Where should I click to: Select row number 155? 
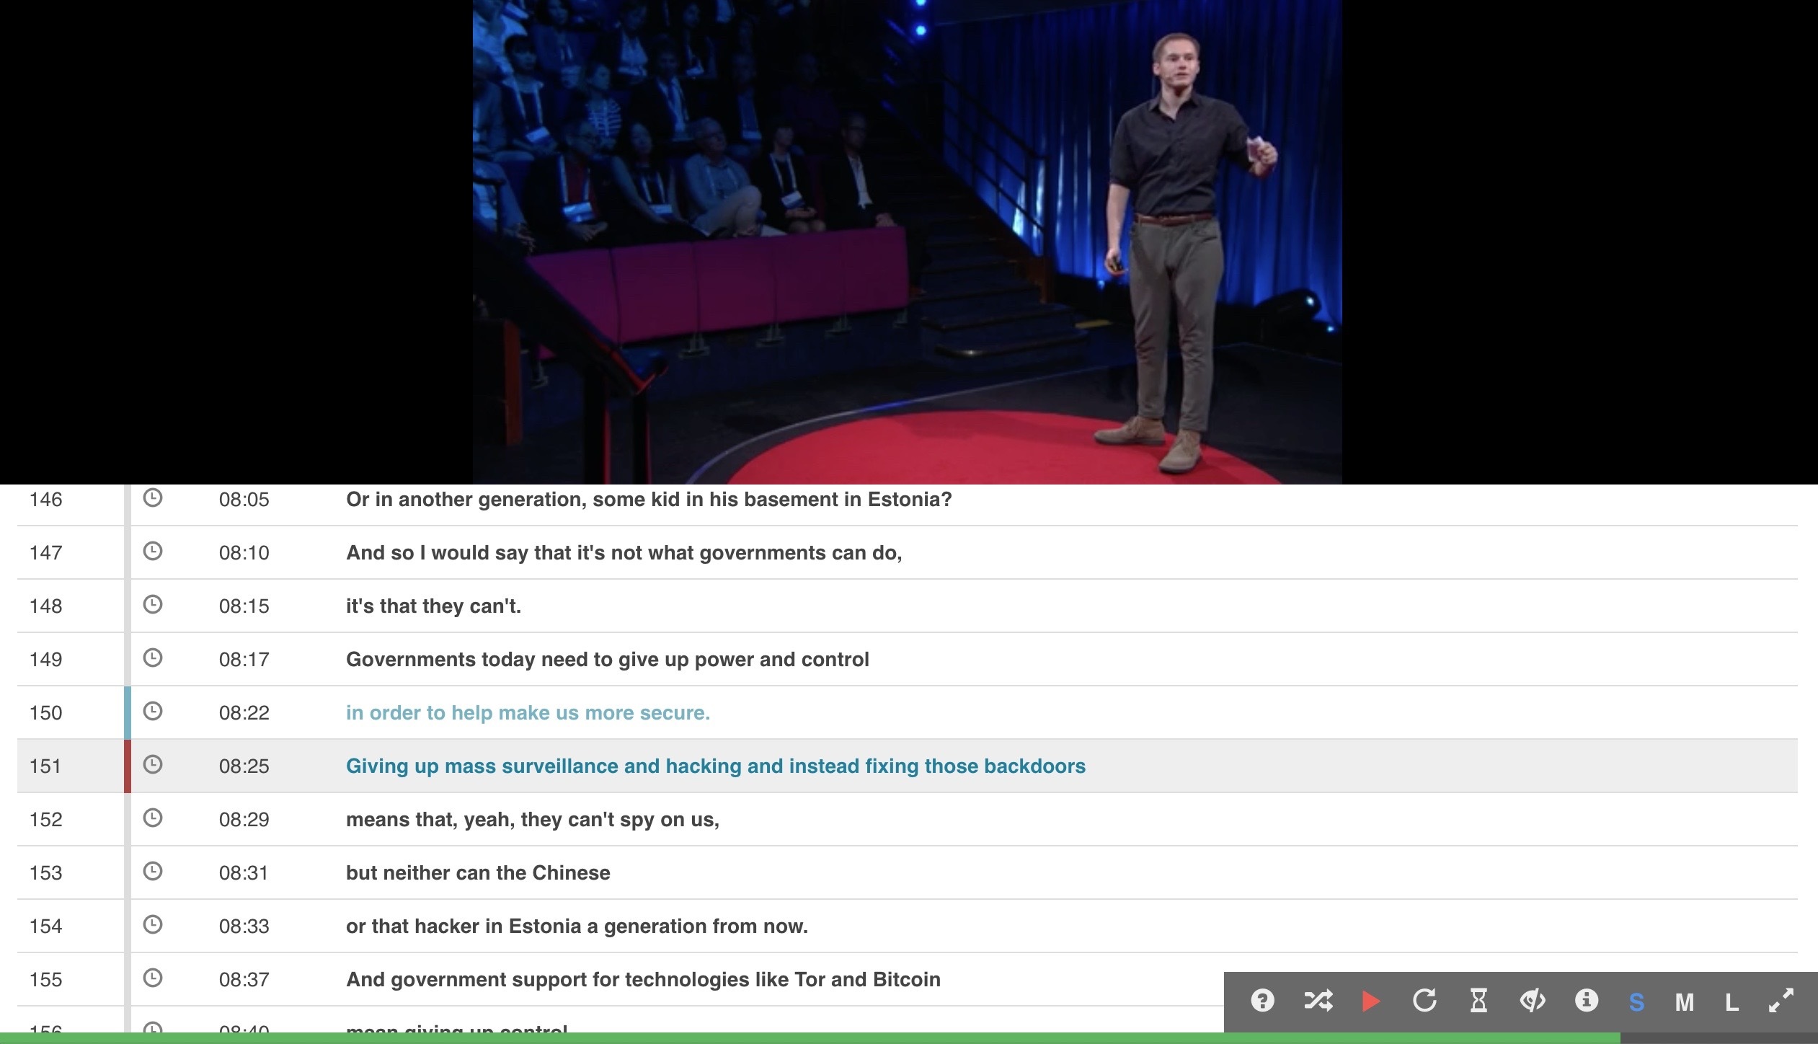[x=45, y=980]
